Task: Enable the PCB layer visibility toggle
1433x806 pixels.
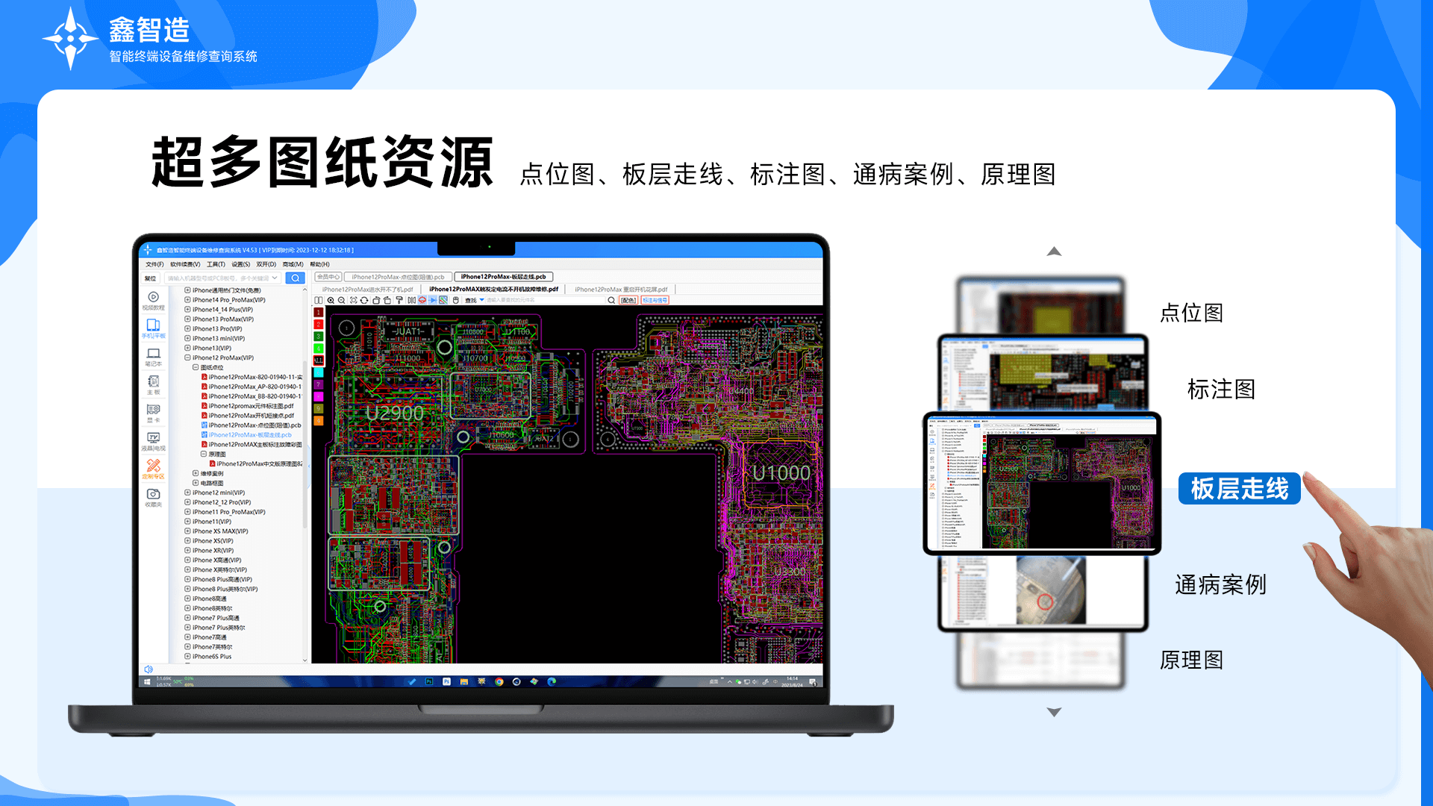Action: [319, 360]
